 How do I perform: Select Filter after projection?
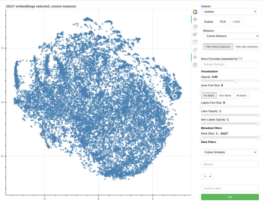tap(247, 47)
